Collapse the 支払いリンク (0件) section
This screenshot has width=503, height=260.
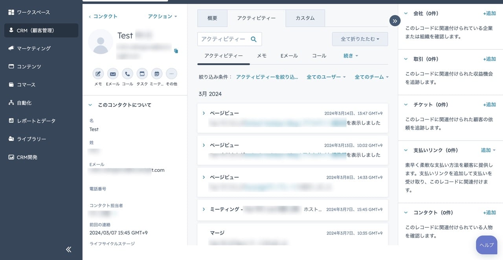406,150
